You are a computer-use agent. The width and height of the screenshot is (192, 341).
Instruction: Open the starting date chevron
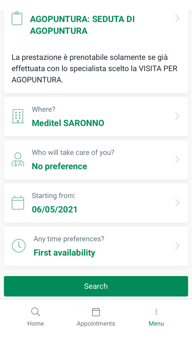(x=177, y=203)
